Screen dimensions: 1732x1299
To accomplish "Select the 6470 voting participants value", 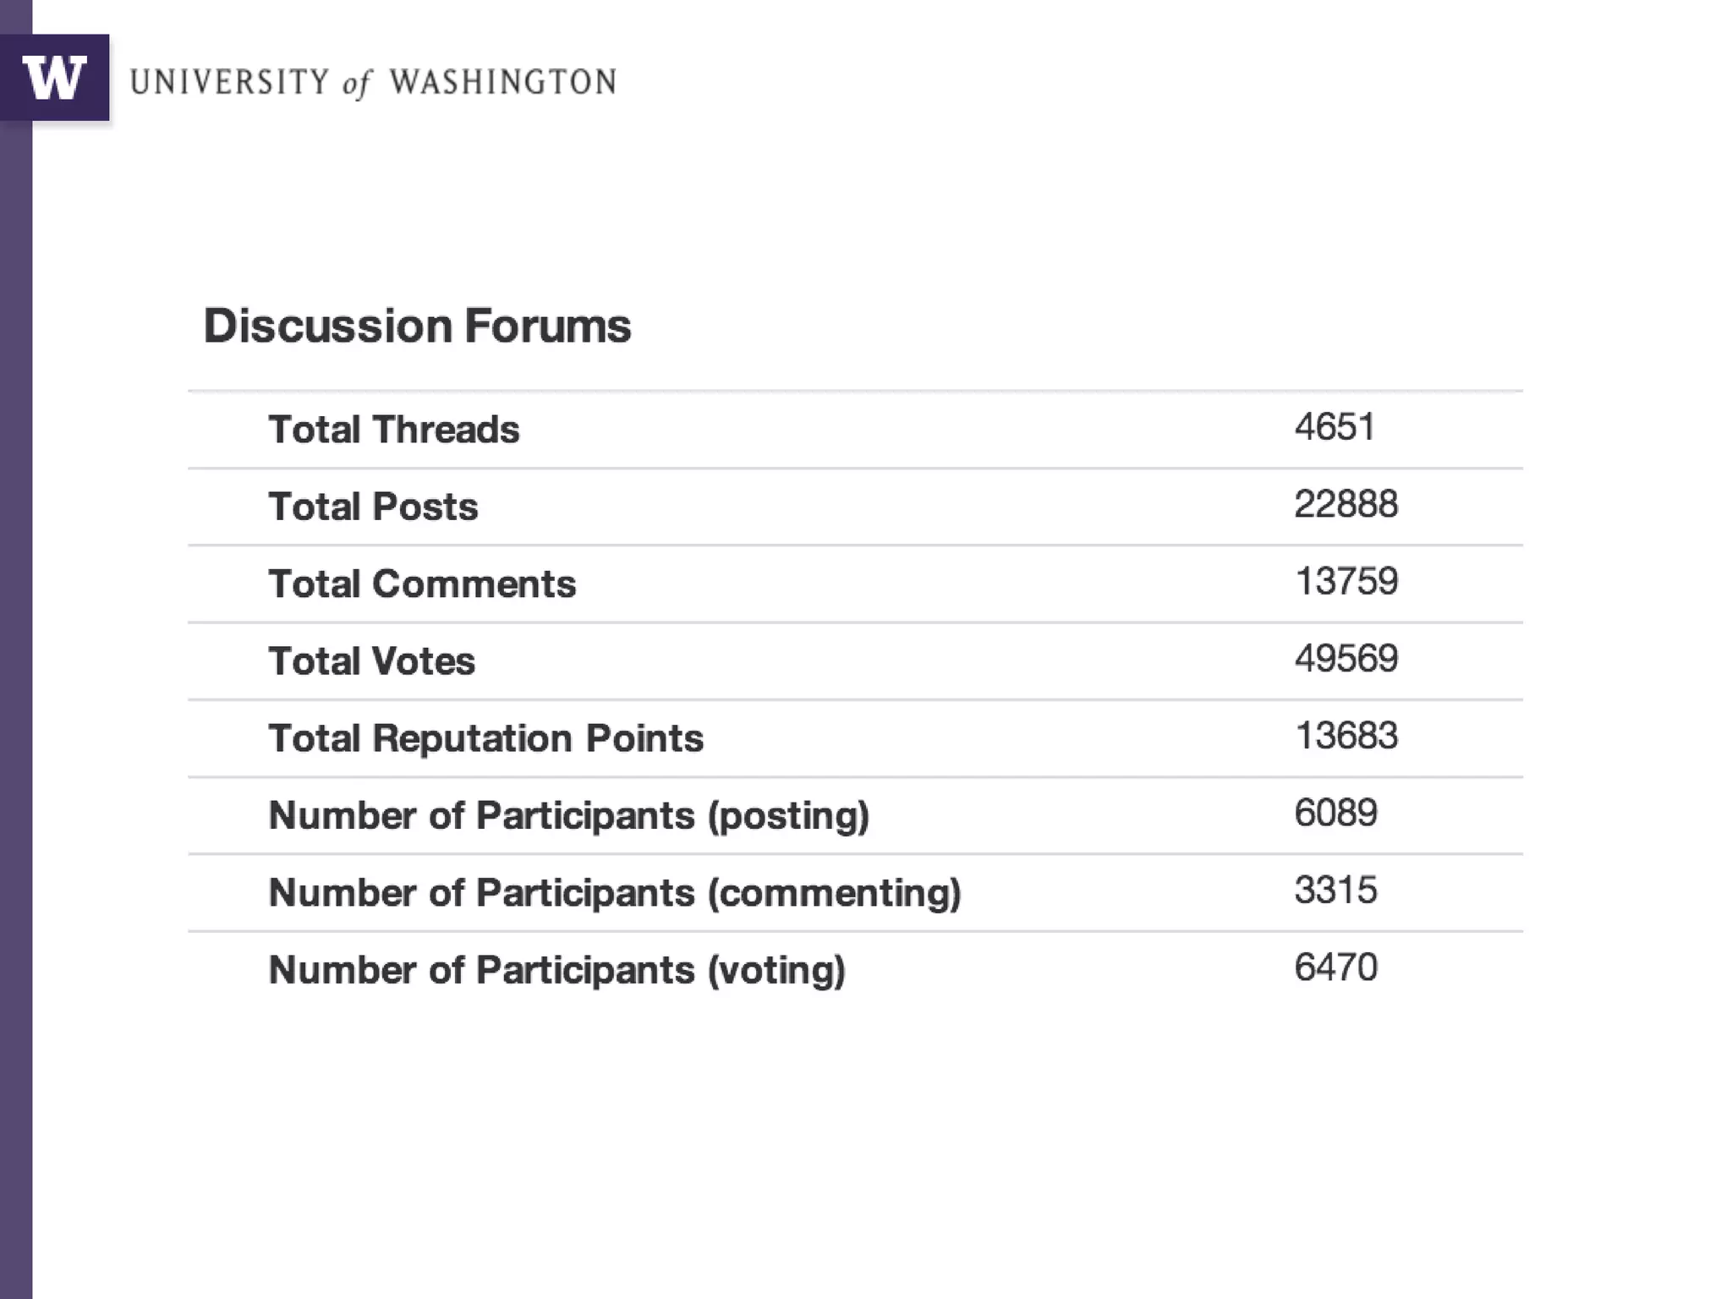I will (1335, 967).
